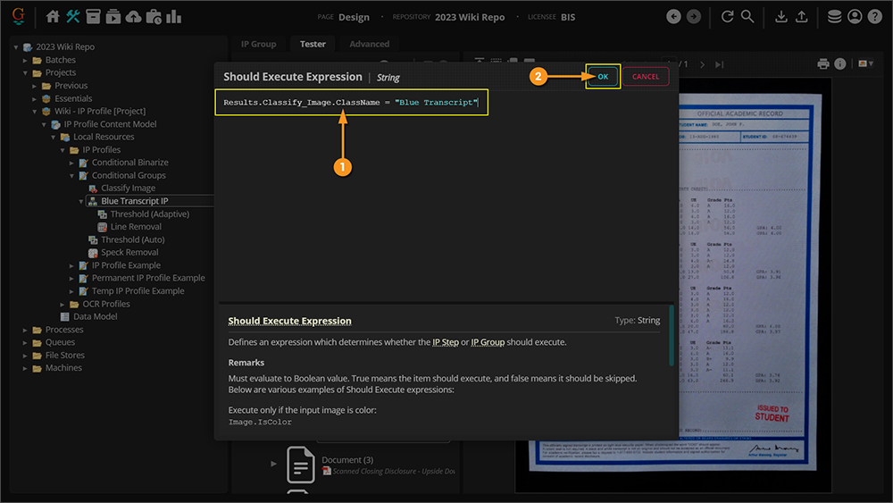
Task: Select the Machines folder
Action: pyautogui.click(x=63, y=368)
